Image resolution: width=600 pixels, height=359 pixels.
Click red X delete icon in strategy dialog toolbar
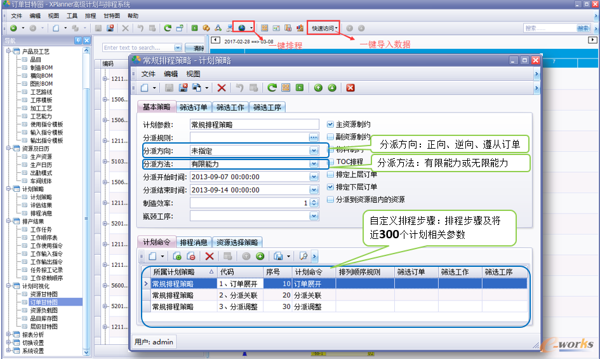221,88
